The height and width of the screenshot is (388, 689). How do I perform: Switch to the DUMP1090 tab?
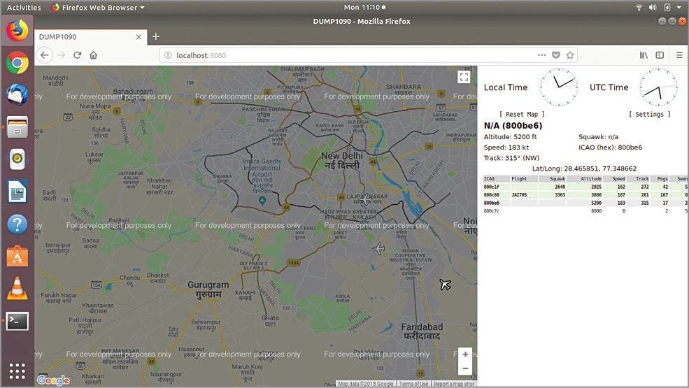(84, 36)
